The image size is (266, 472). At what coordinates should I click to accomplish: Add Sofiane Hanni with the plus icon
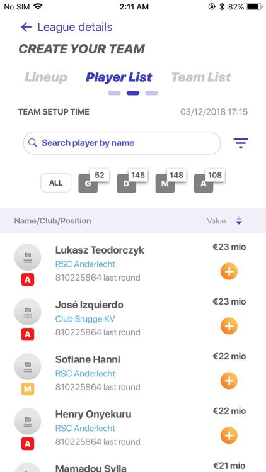(x=229, y=381)
